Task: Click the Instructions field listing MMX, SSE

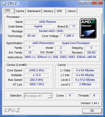Action: (61, 57)
